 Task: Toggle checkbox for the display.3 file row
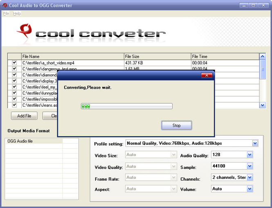click(14, 81)
